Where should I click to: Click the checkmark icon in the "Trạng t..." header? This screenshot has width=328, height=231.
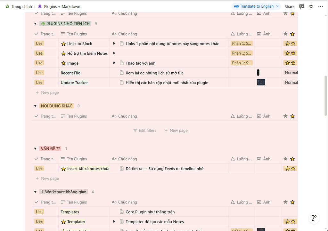tap(36, 34)
